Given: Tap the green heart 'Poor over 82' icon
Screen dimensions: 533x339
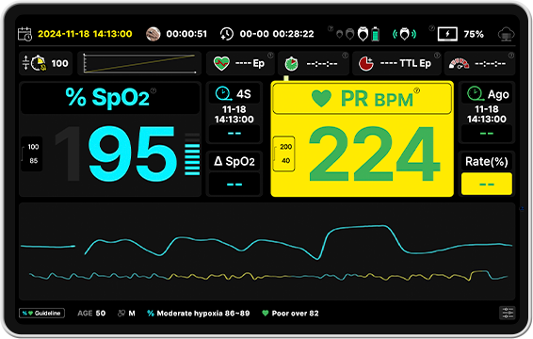Looking at the screenshot, I should [x=266, y=314].
